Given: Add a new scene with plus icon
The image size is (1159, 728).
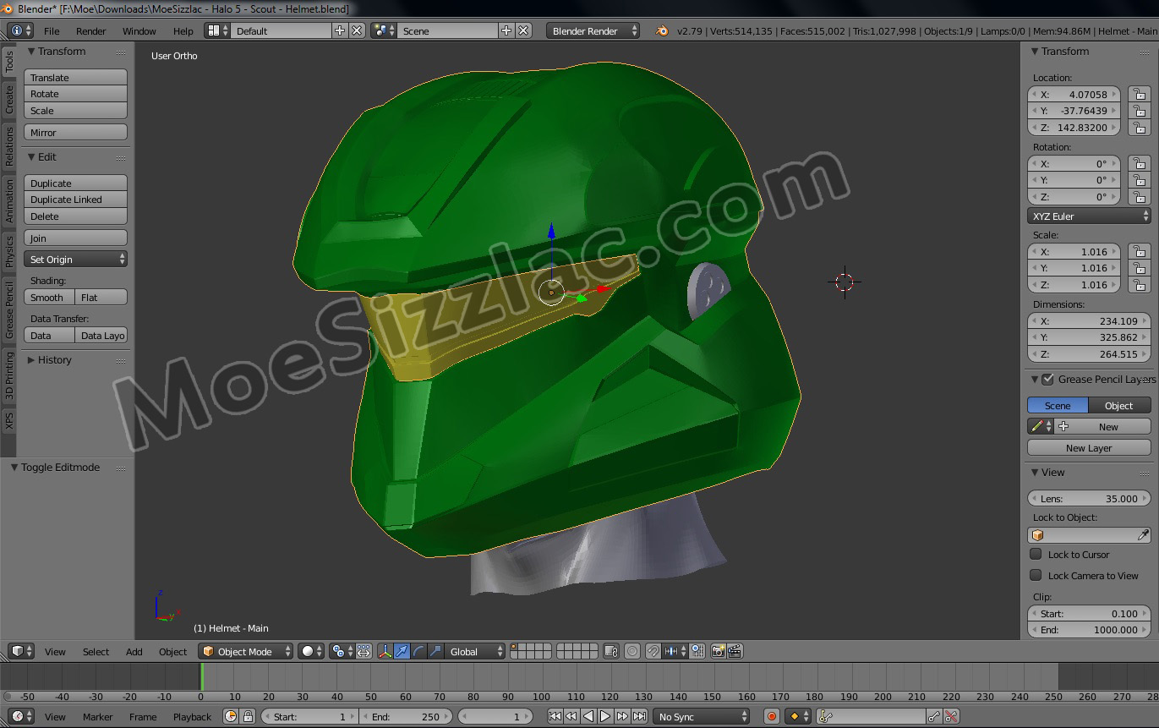Looking at the screenshot, I should (x=506, y=30).
